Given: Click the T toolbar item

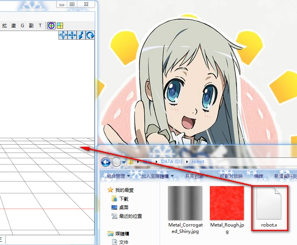Looking at the screenshot, I should tap(40, 26).
